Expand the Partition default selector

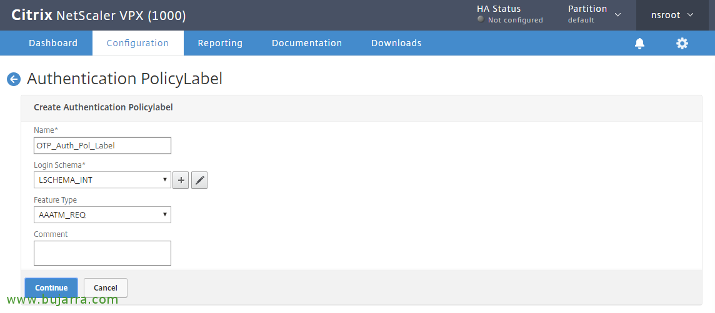tap(594, 14)
